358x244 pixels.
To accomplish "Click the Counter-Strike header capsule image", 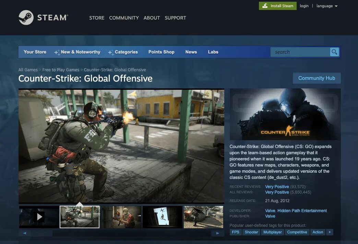I will (x=285, y=114).
